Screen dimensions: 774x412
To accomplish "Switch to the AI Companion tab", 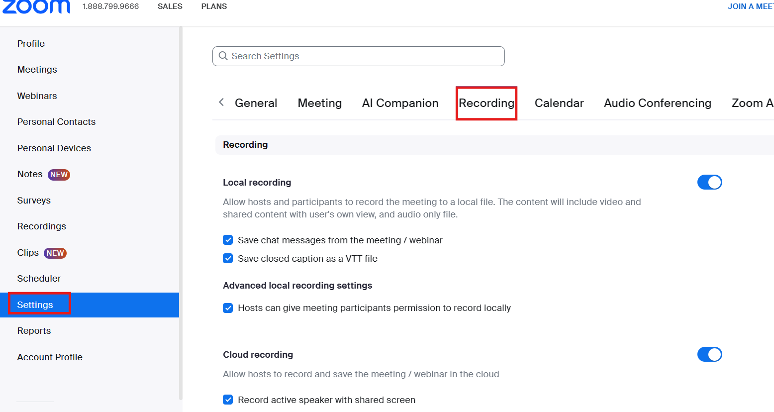I will [400, 103].
